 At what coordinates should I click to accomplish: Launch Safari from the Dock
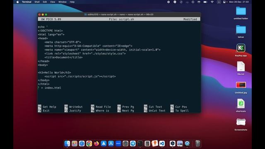tap(82, 144)
